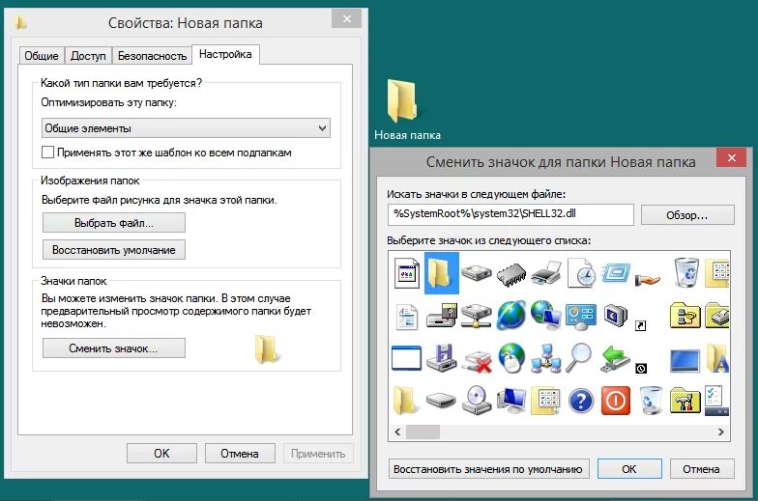Choose the globe with monitor icon
This screenshot has height=501, width=758.
[x=545, y=315]
